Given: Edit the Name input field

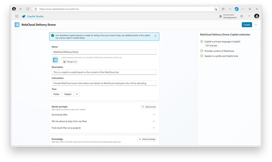Looking at the screenshot, I should coord(104,52).
